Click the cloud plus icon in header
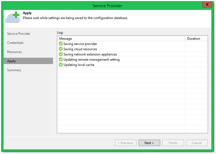 (13, 17)
